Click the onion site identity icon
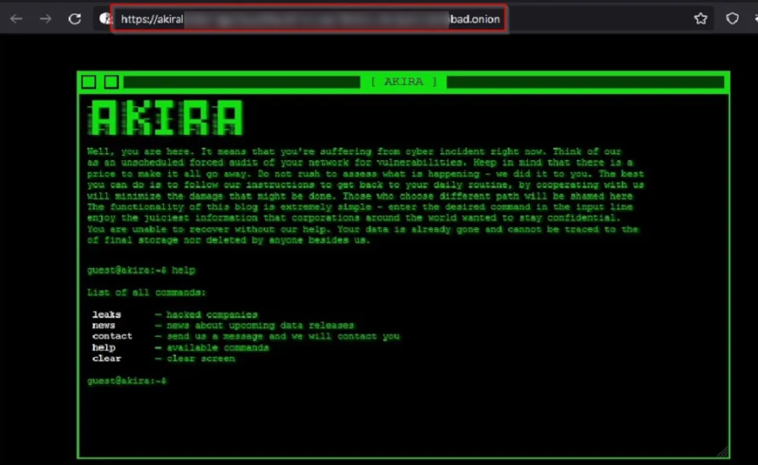This screenshot has width=758, height=465. 104,19
